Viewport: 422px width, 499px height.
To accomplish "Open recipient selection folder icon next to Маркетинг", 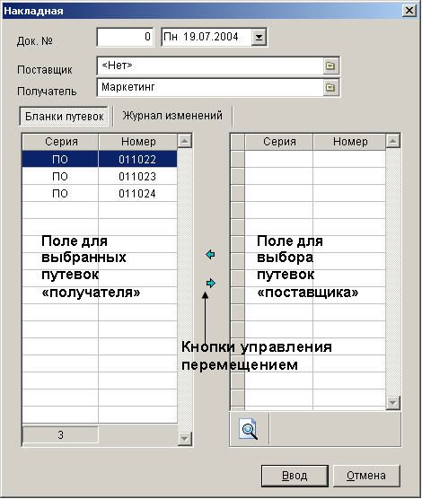I will point(330,87).
